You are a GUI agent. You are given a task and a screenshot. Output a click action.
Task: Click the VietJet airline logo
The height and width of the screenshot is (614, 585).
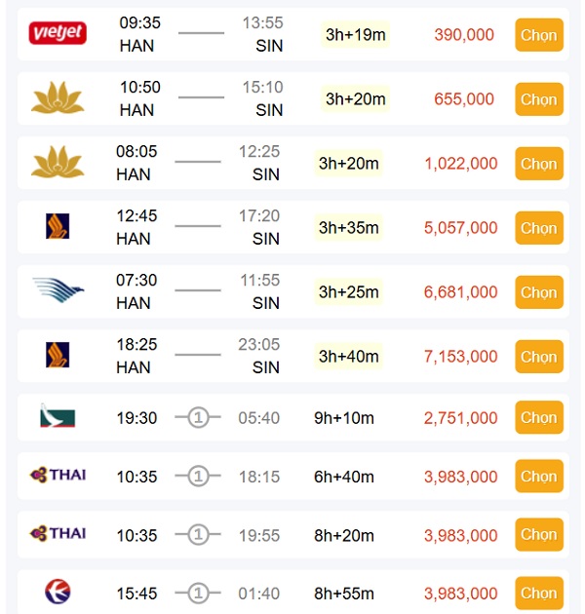coord(58,34)
